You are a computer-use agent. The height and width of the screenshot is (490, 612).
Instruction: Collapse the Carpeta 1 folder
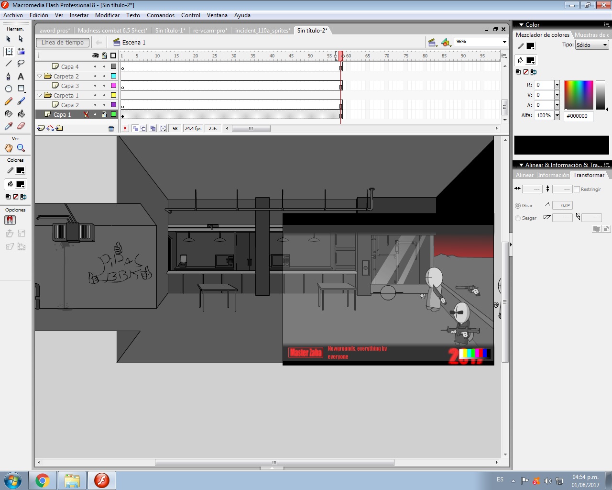[x=39, y=95]
